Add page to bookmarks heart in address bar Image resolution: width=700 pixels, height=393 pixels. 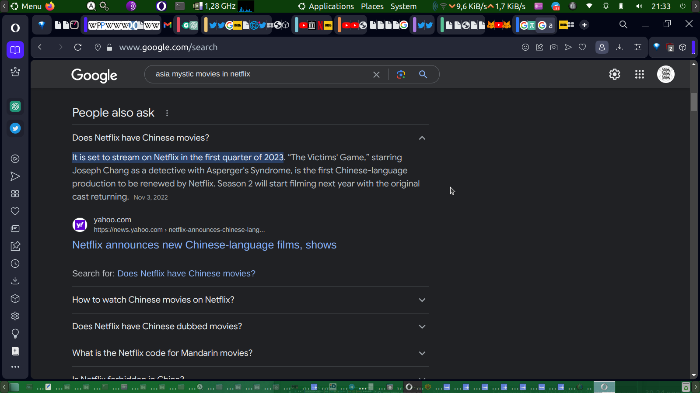tap(582, 47)
